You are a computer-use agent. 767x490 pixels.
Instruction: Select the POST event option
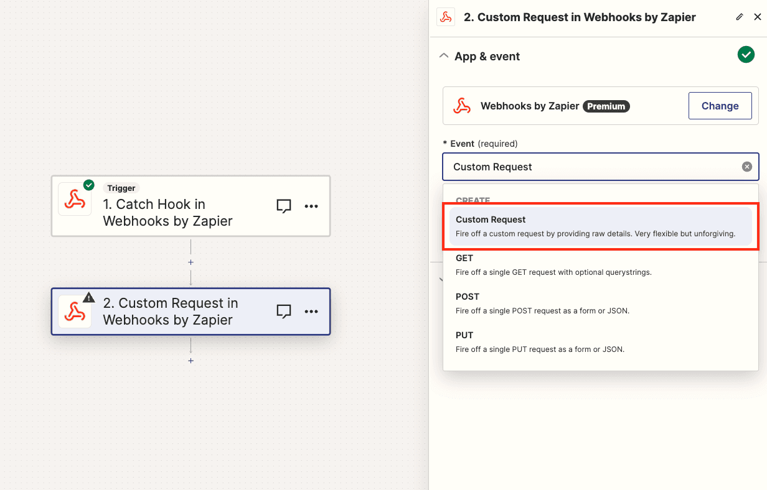(601, 303)
